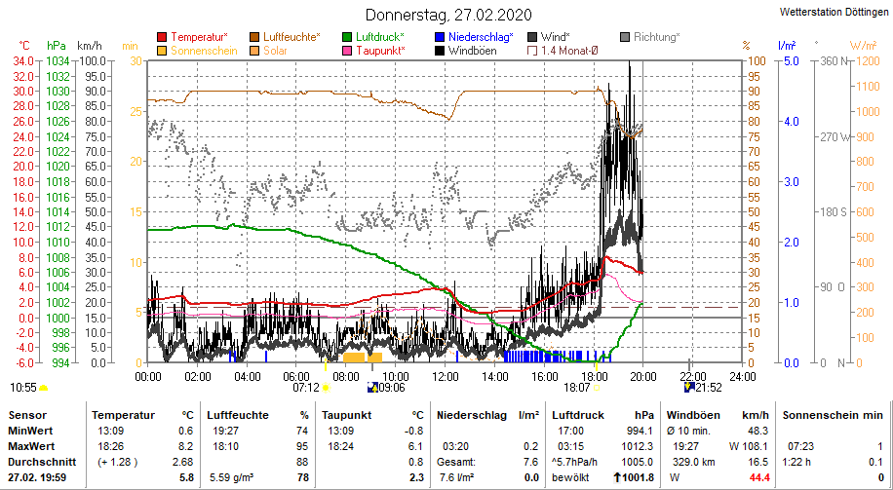Toggle the pink Taupunkt legend box
Viewport: 893px width, 490px height.
coord(348,51)
